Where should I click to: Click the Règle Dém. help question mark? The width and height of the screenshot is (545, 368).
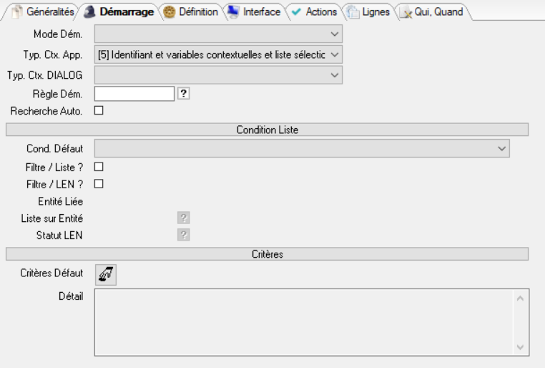pyautogui.click(x=183, y=93)
